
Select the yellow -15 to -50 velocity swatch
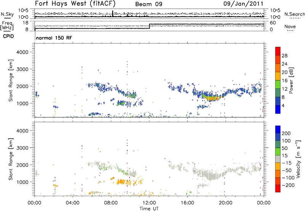pos(278,166)
